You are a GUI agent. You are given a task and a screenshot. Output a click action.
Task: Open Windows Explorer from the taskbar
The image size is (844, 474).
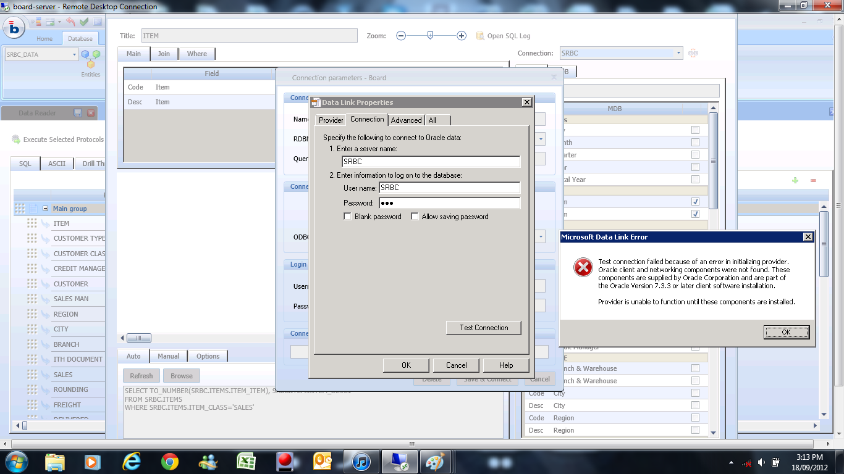coord(55,461)
